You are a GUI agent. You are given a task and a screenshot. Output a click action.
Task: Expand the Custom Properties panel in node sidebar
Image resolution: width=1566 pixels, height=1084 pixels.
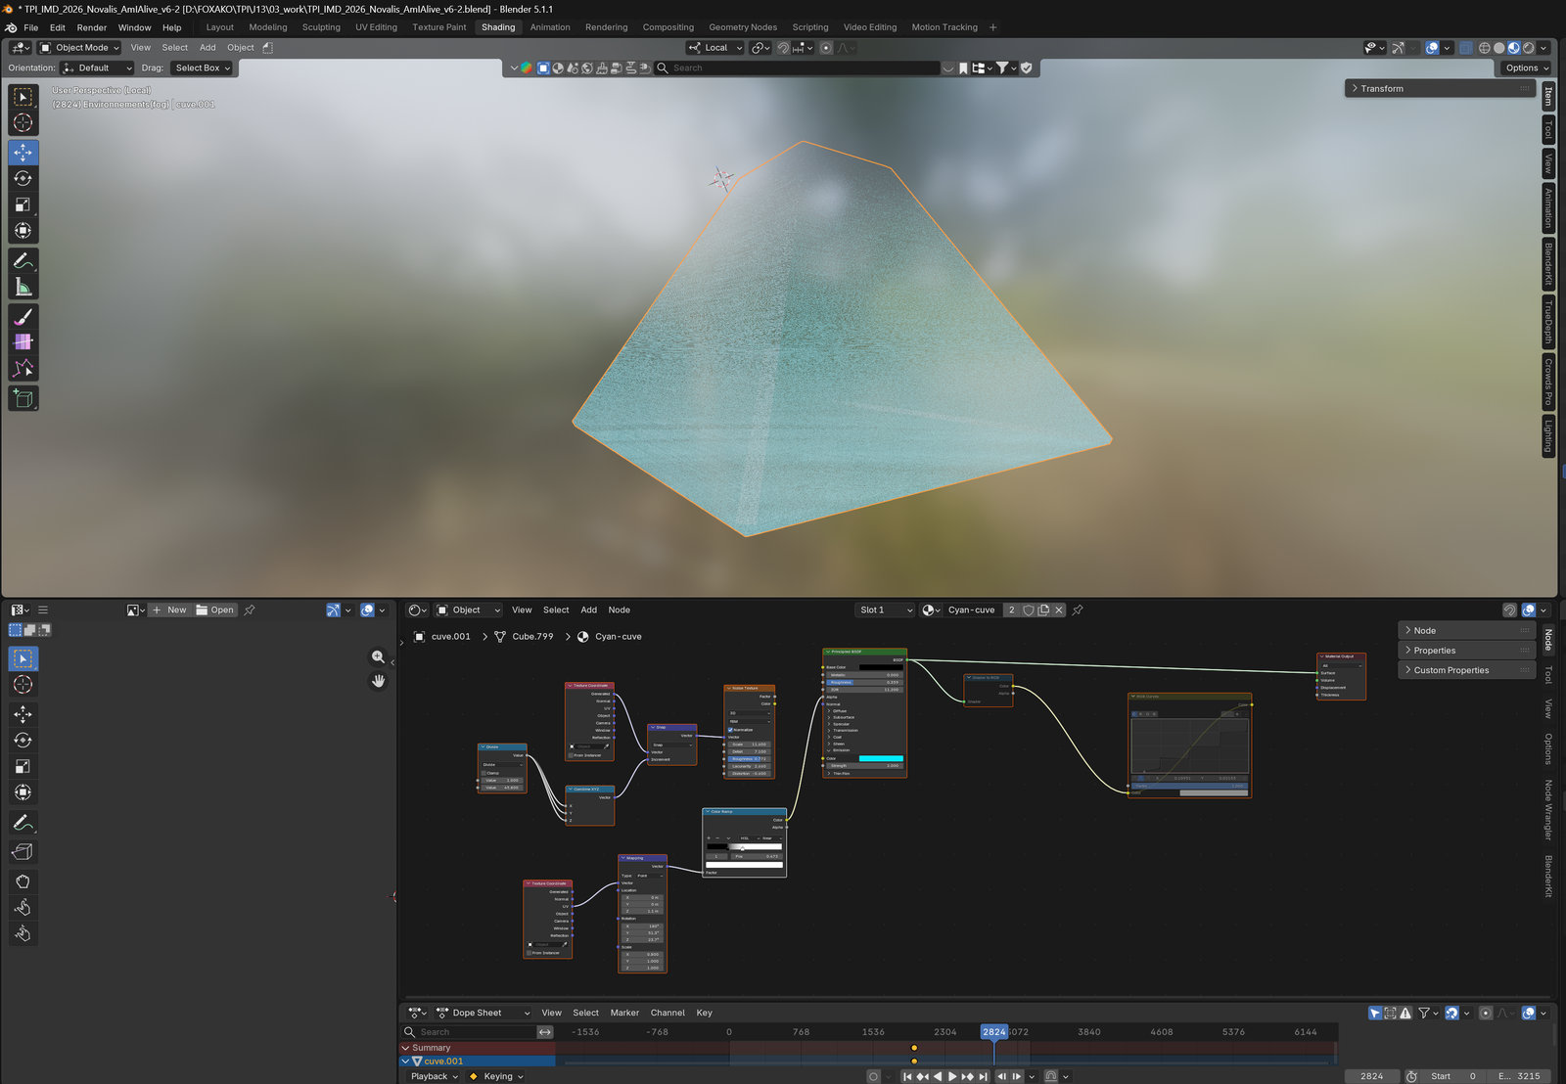pos(1464,670)
